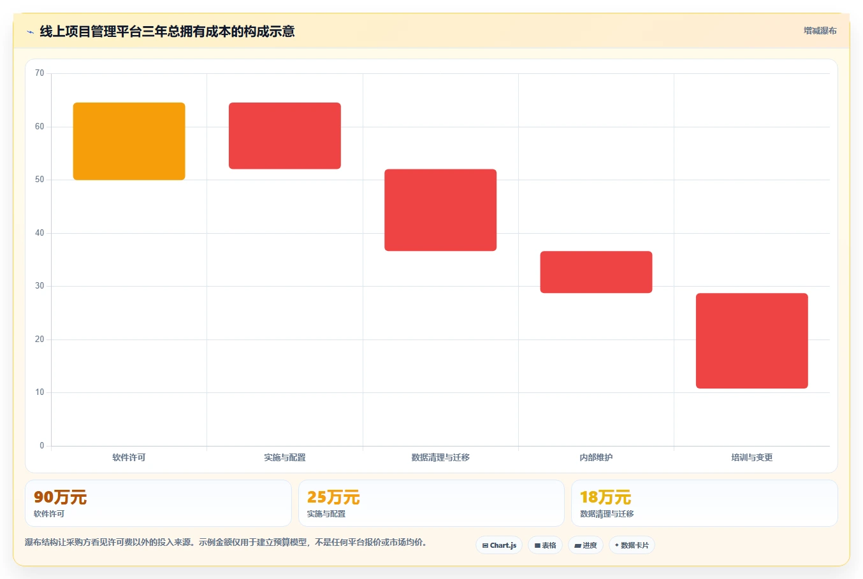Screen dimensions: 863x579
Task: Click the y-axis value 20
Action: click(40, 340)
